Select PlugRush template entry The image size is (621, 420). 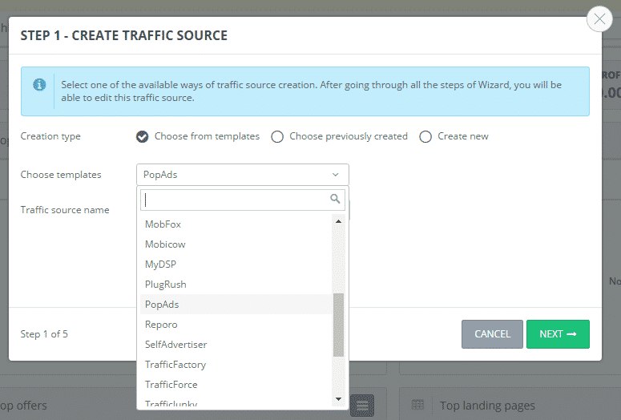[165, 285]
